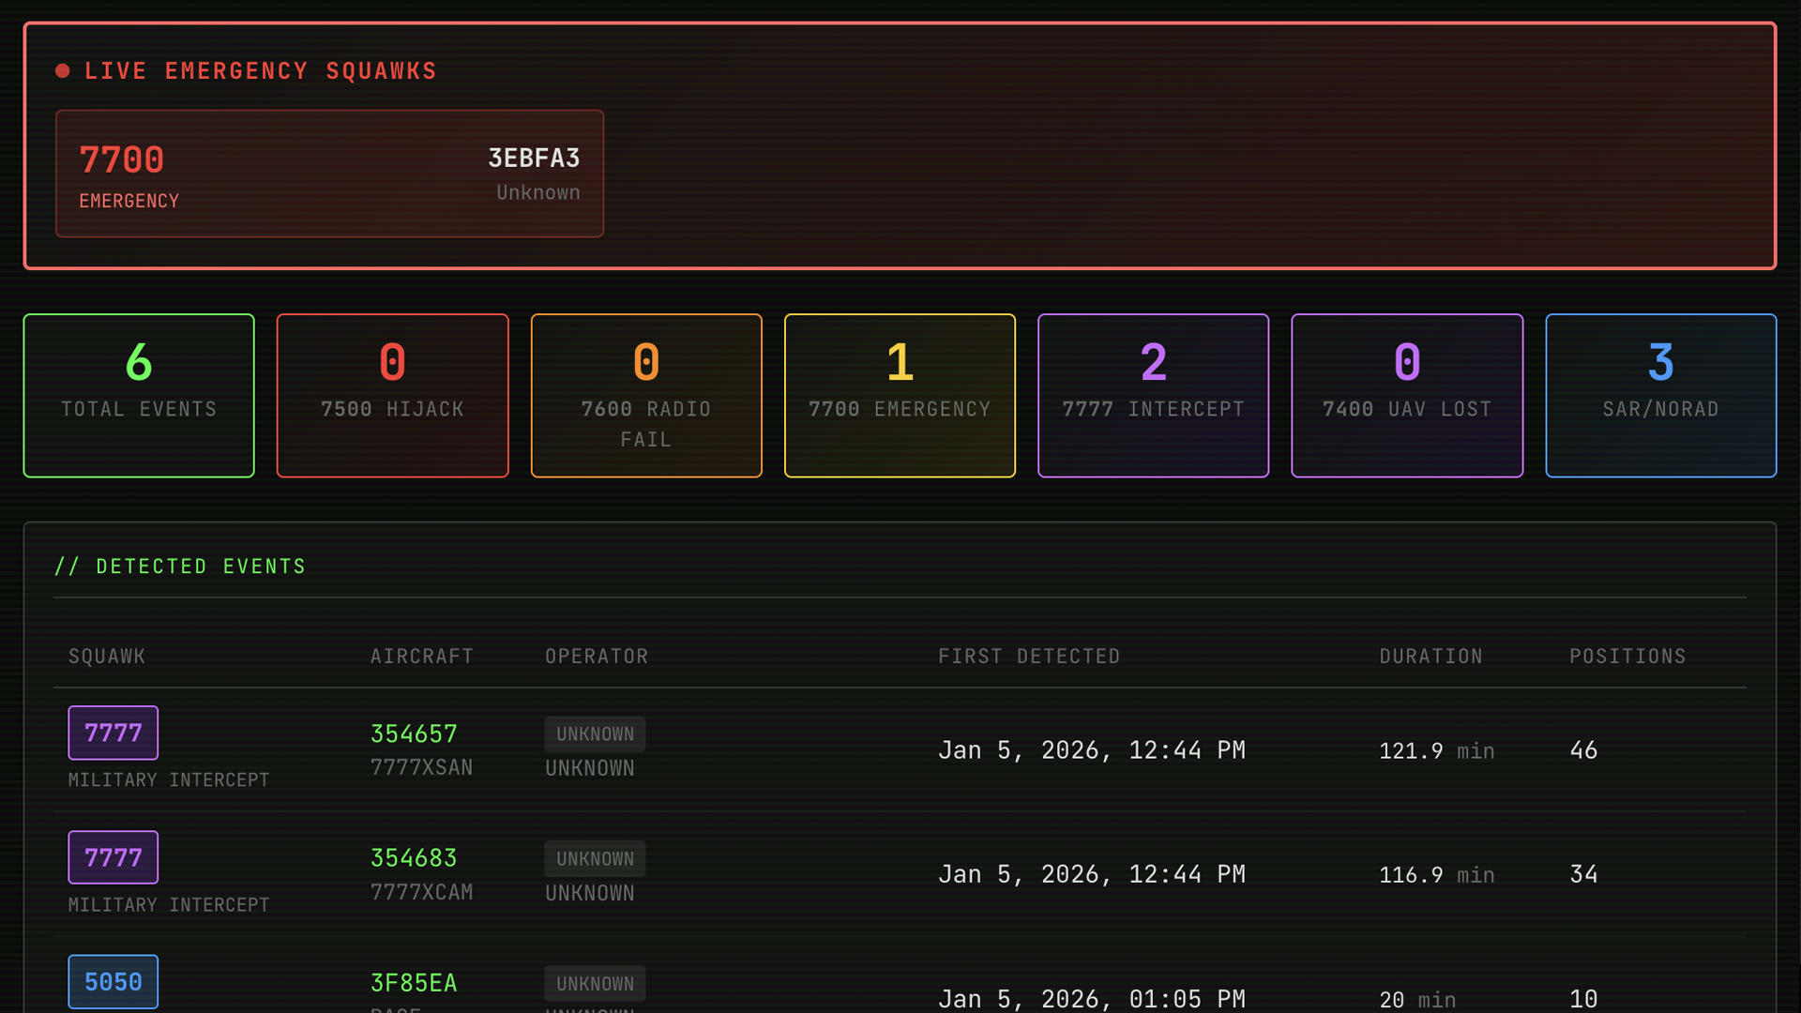Screen dimensions: 1801x1013
Task: Filter by 7600 Radio Fail card
Action: (x=646, y=395)
